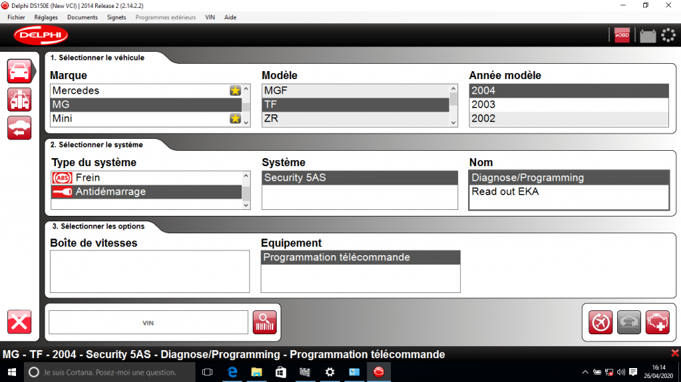The image size is (681, 382).
Task: Select Read out EKA in Nom list
Action: [x=569, y=191]
